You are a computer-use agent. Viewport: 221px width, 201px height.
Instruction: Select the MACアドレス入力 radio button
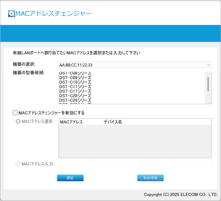point(18,164)
